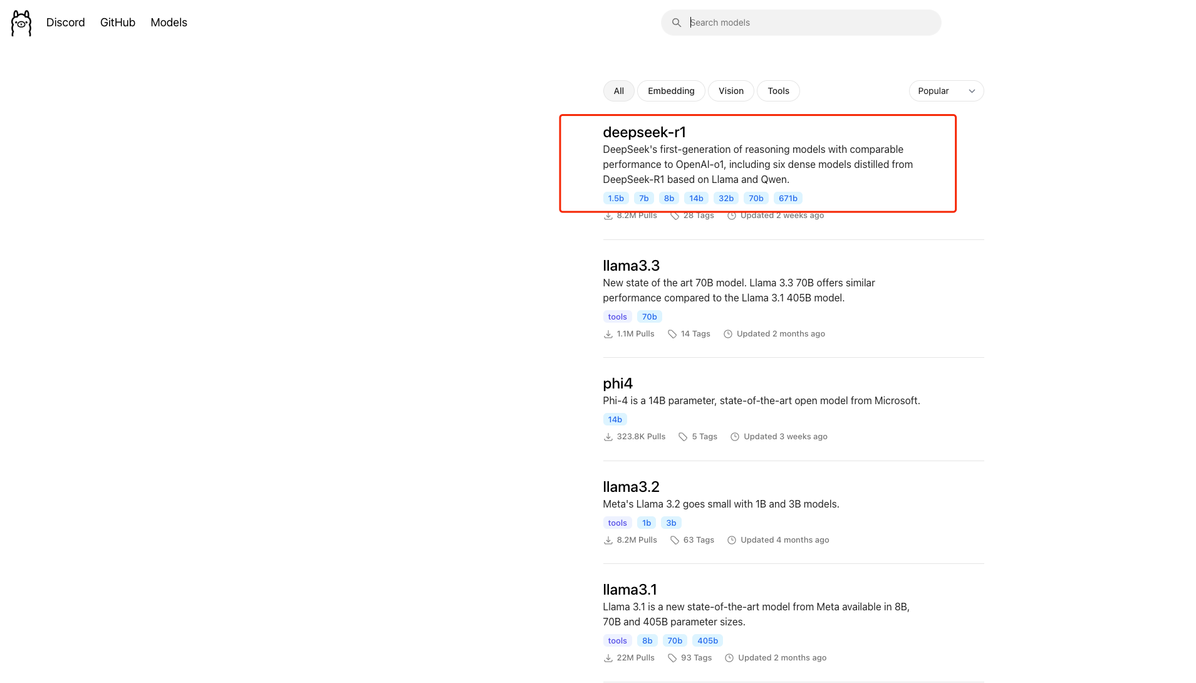Click the 14 Tags text
This screenshot has height=683, width=1196.
(x=695, y=334)
